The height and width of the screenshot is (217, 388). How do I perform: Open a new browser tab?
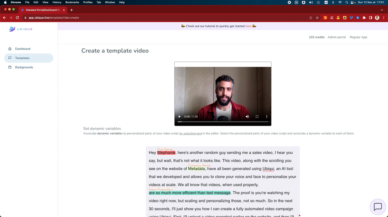pos(71,10)
